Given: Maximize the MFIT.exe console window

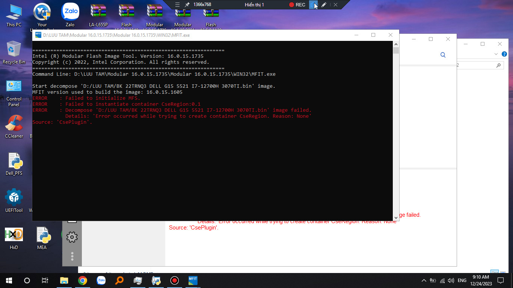Looking at the screenshot, I should tap(373, 35).
